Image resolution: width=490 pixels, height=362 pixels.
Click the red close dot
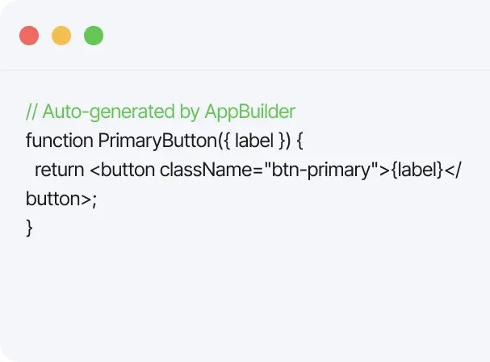tap(29, 36)
